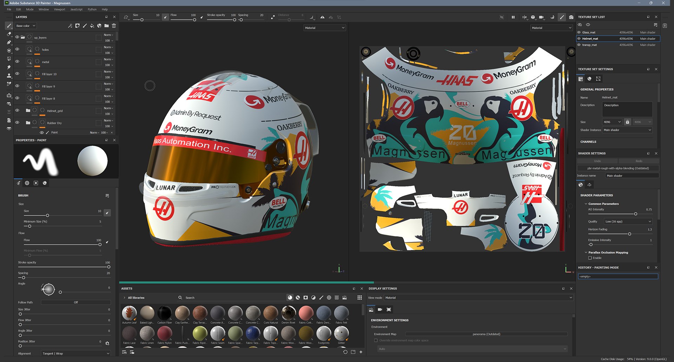Add a new folder in Layers

[x=106, y=26]
